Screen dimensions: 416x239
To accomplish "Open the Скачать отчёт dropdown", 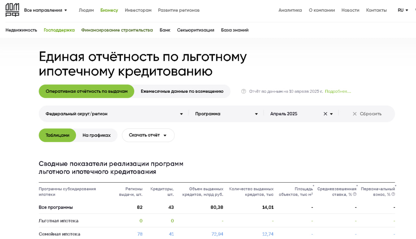I will click(148, 135).
